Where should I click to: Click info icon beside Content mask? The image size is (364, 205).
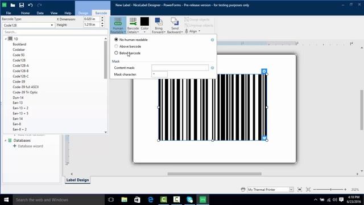pyautogui.click(x=212, y=68)
